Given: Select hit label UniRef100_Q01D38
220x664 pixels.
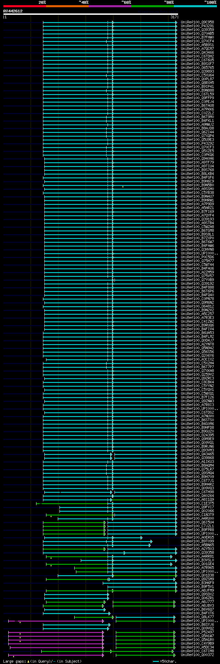Looking at the screenshot, I should [x=197, y=575].
